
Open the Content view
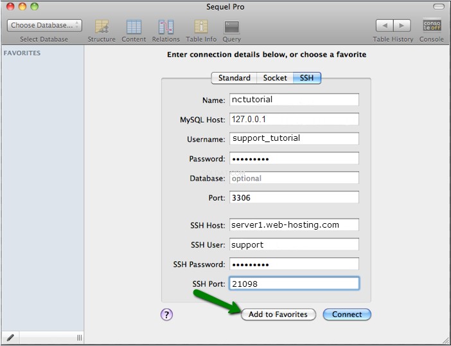tap(134, 31)
